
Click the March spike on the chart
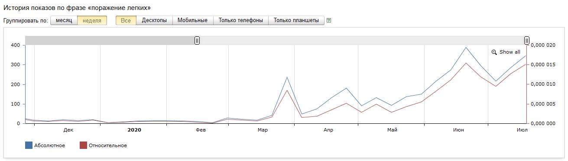click(287, 77)
